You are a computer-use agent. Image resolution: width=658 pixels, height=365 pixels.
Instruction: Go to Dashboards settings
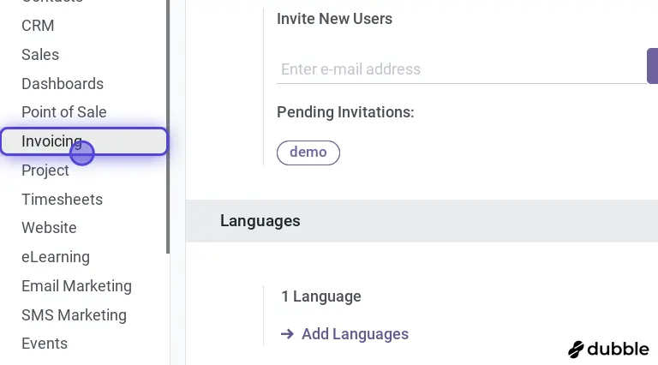click(x=63, y=84)
